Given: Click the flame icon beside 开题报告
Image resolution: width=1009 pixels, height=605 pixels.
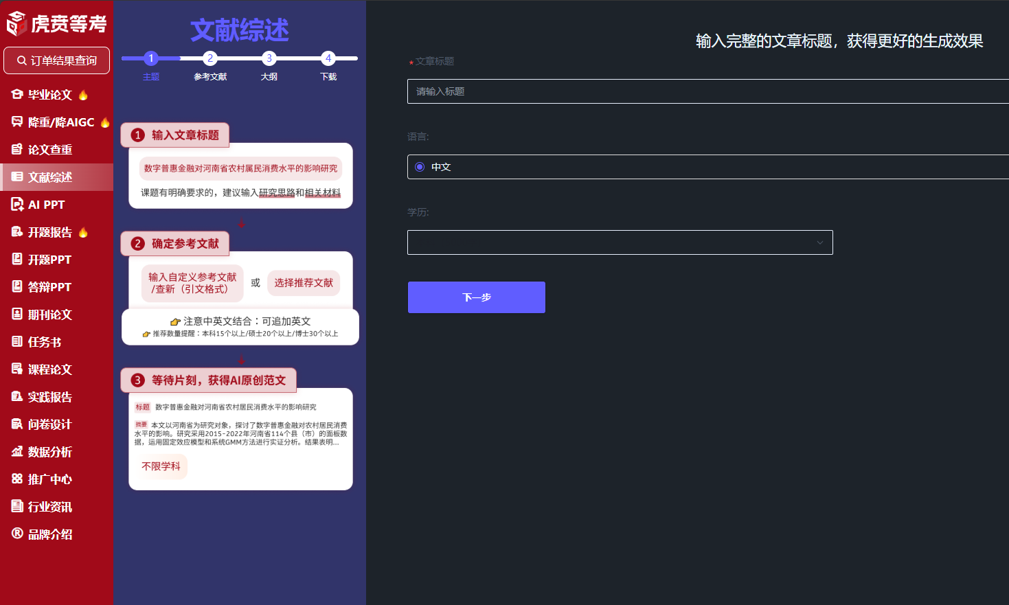Looking at the screenshot, I should coord(83,232).
